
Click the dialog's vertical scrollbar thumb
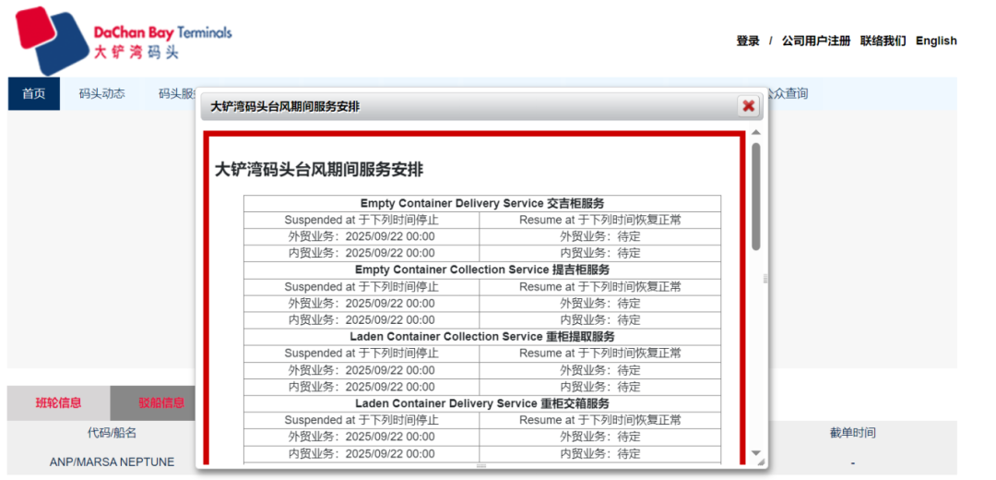click(756, 196)
